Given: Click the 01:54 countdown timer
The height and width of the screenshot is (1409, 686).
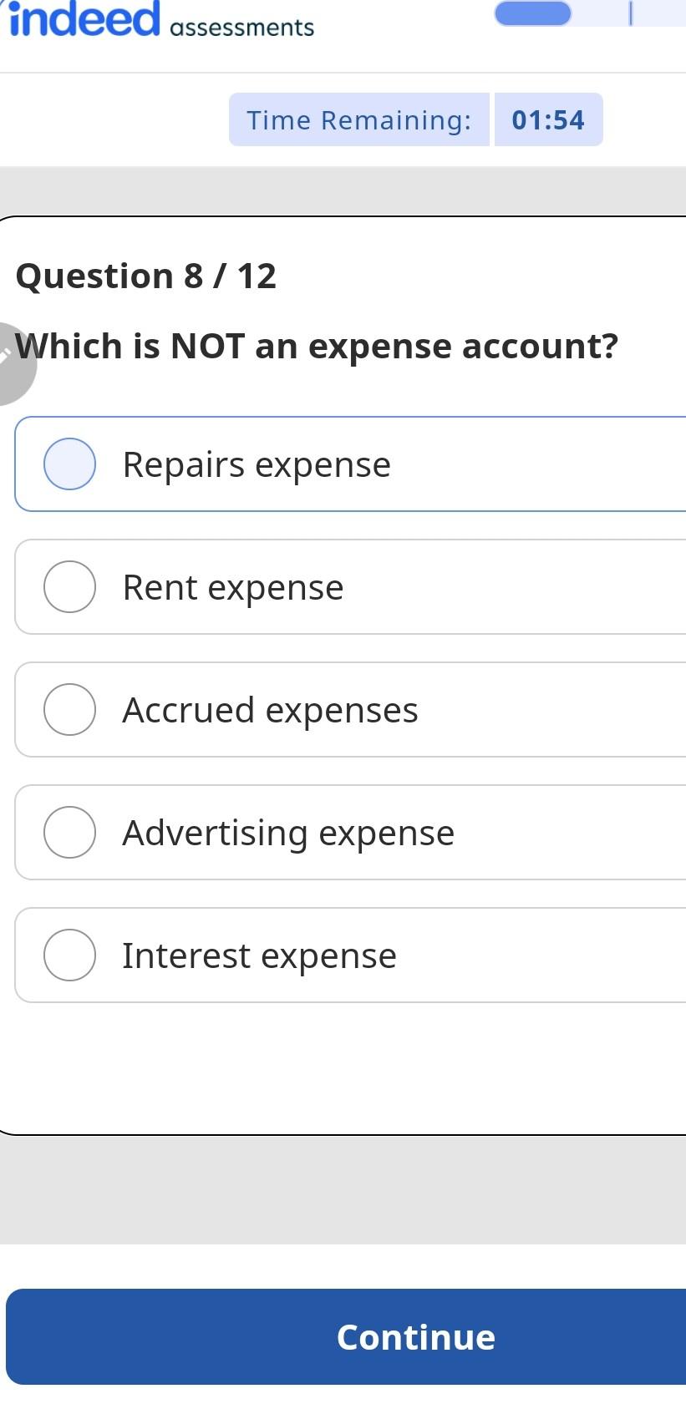Looking at the screenshot, I should click(x=548, y=119).
